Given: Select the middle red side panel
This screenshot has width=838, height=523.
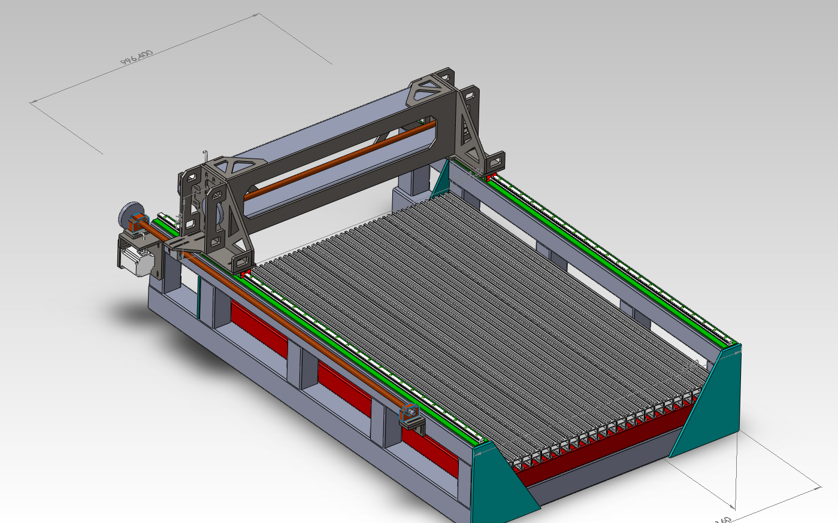Looking at the screenshot, I should click(x=344, y=389).
